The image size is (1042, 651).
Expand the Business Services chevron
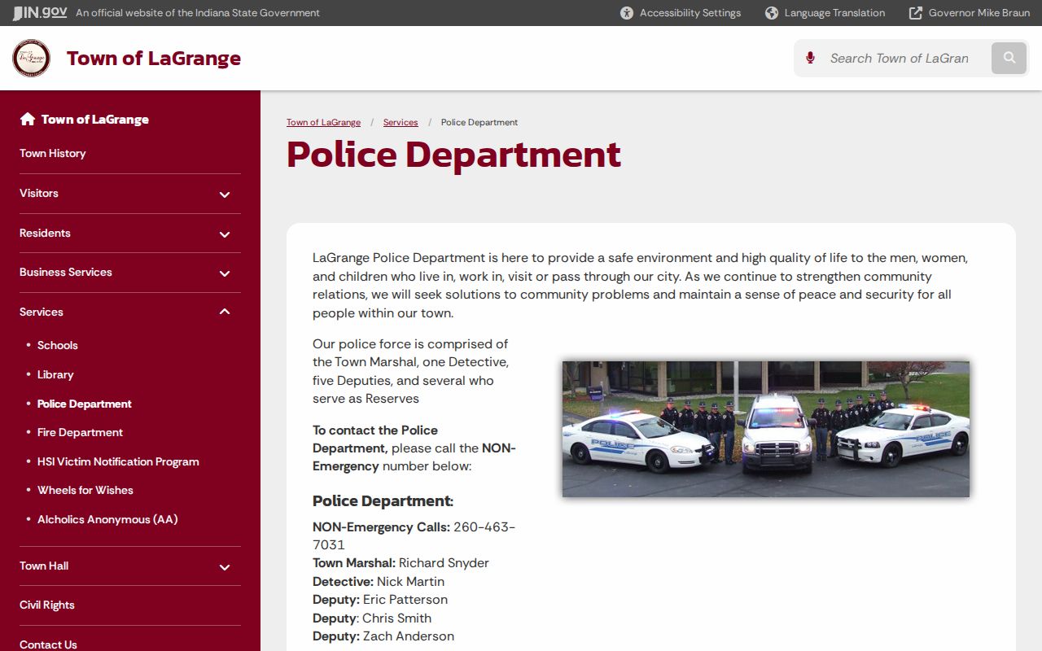pos(225,273)
